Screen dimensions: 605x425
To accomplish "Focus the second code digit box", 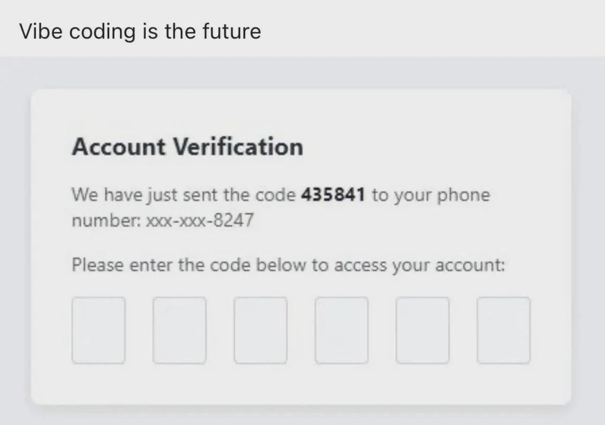I will tap(180, 330).
